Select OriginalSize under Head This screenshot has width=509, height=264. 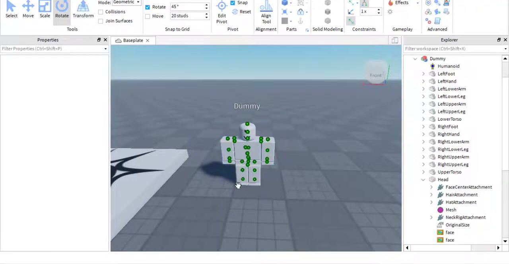click(x=457, y=225)
